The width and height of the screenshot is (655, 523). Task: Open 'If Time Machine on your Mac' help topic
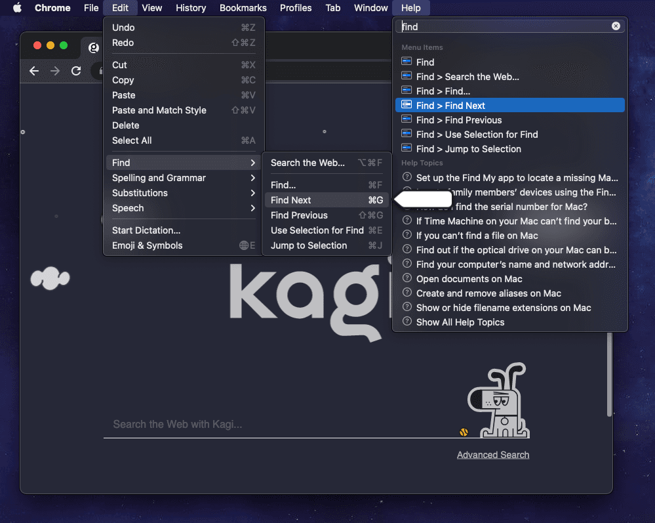pos(510,220)
